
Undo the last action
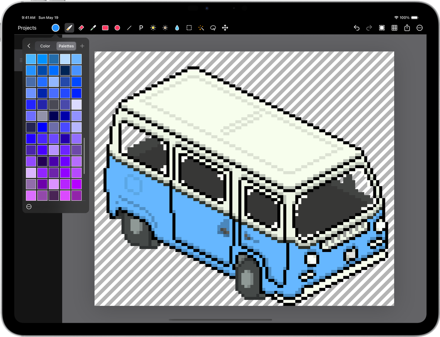pyautogui.click(x=356, y=28)
